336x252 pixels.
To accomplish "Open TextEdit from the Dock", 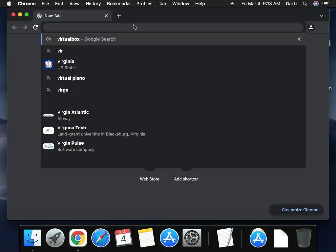I will coord(225,238).
